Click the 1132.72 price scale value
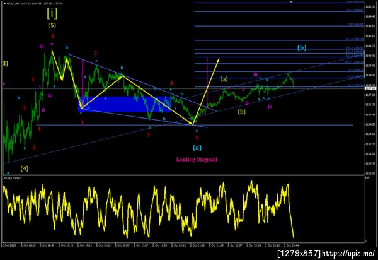378x260 pixels. tap(370, 144)
